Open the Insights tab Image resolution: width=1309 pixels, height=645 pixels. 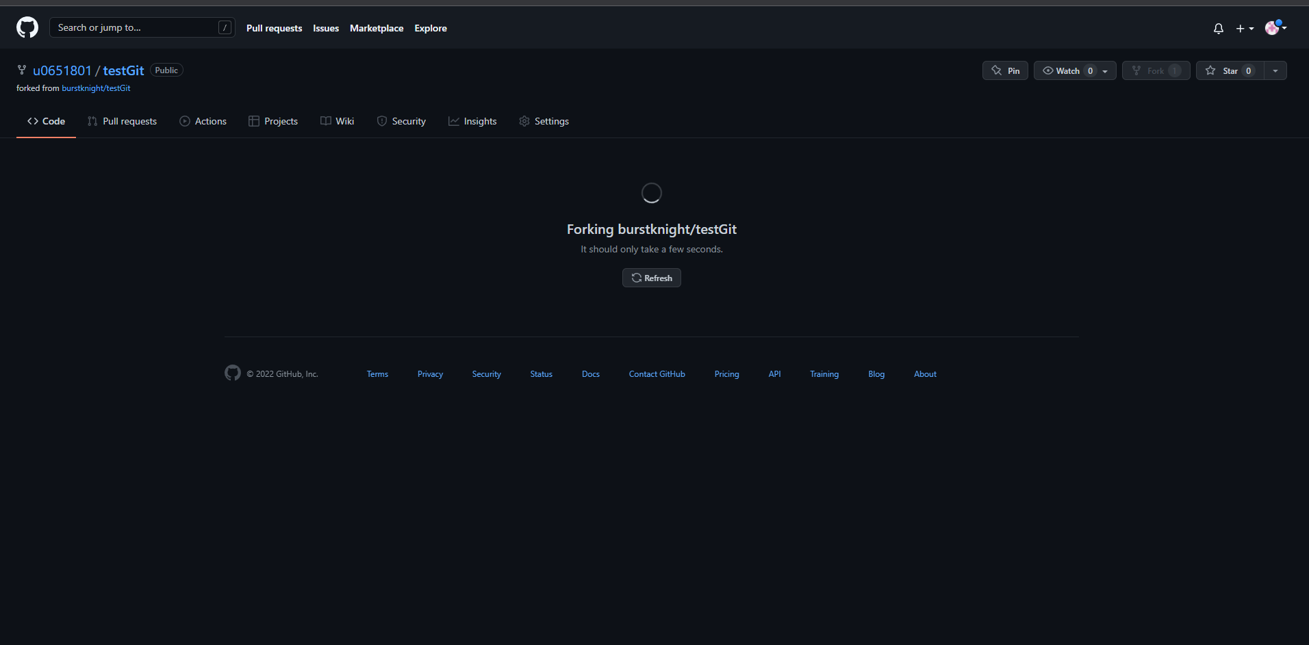pyautogui.click(x=472, y=121)
